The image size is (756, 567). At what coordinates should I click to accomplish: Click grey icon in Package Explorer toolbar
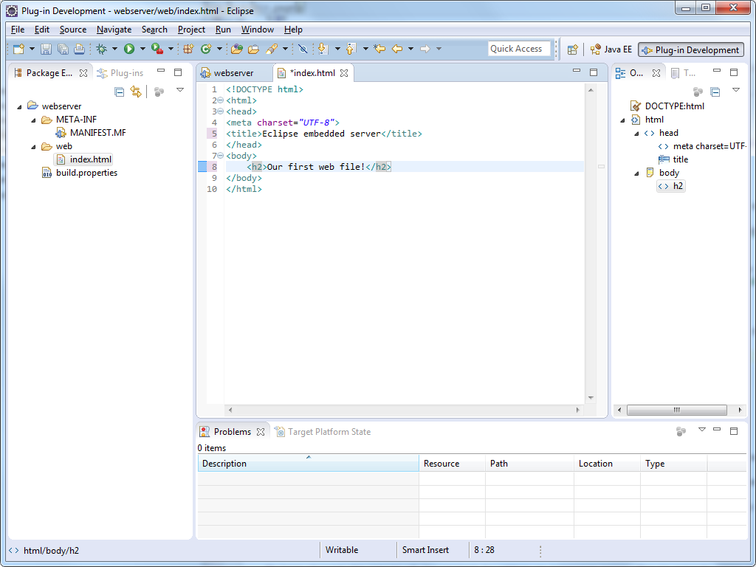pyautogui.click(x=159, y=91)
